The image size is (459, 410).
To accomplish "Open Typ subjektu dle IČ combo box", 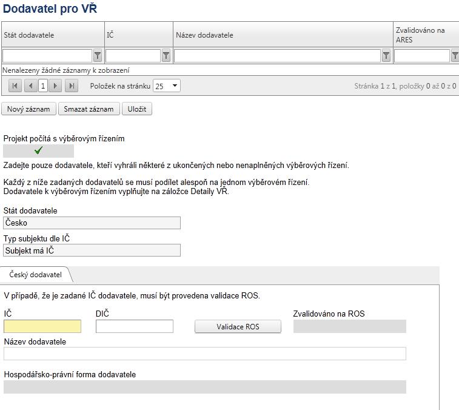I will pos(92,250).
